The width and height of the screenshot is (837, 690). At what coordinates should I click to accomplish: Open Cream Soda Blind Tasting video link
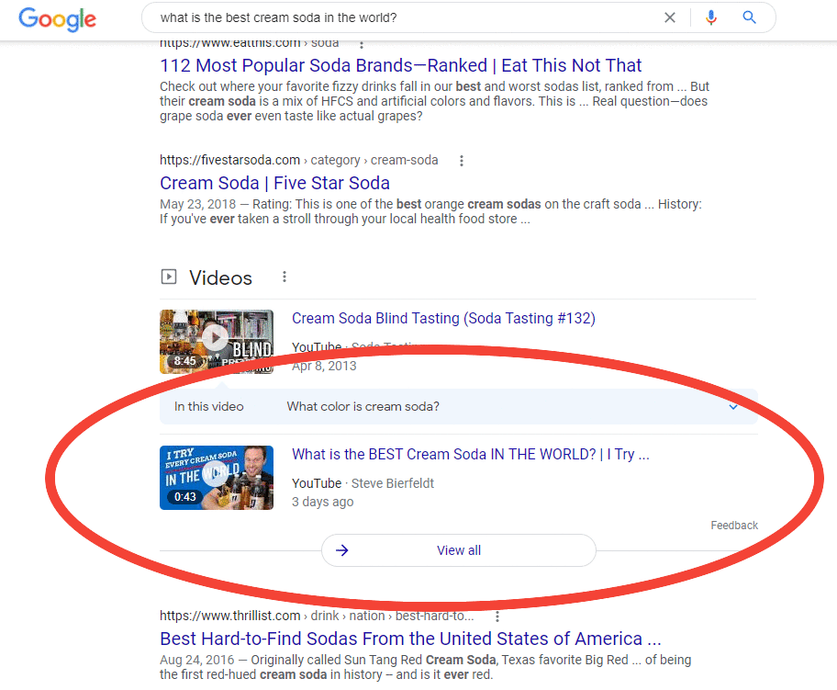click(x=443, y=318)
